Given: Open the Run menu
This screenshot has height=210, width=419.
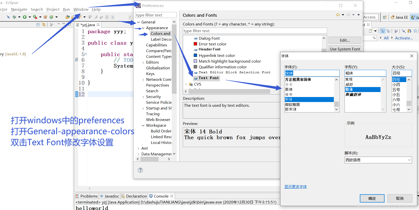Looking at the screenshot, I should coord(66,9).
